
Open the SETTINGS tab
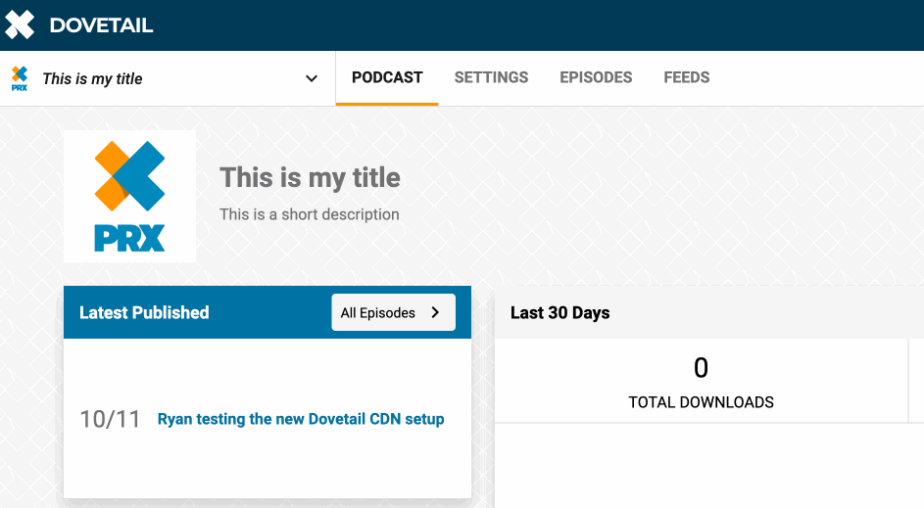pyautogui.click(x=491, y=77)
